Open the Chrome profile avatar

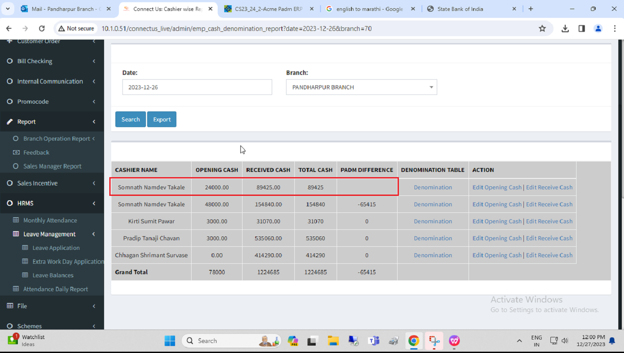pyautogui.click(x=598, y=28)
